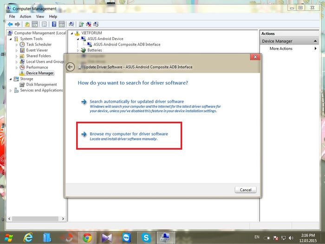Click the EN language indicator
This screenshot has height=244, width=325.
click(x=257, y=237)
